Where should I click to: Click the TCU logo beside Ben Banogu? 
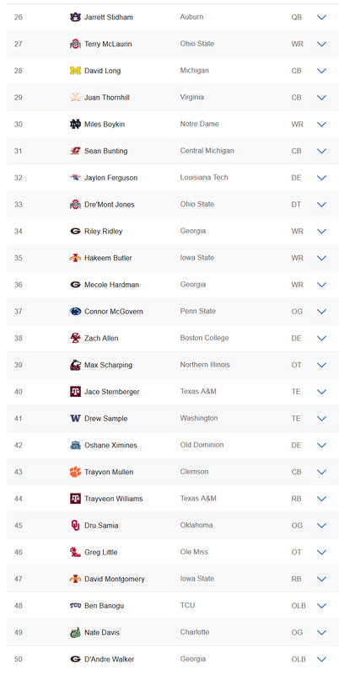(75, 606)
